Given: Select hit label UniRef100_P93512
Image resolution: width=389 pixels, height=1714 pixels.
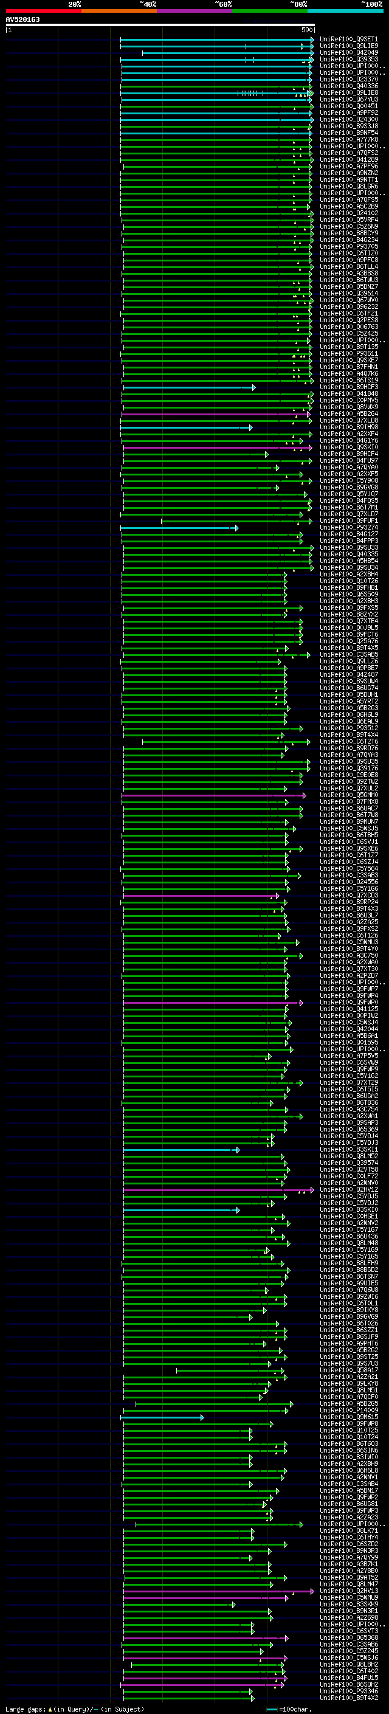Looking at the screenshot, I should pos(348,728).
